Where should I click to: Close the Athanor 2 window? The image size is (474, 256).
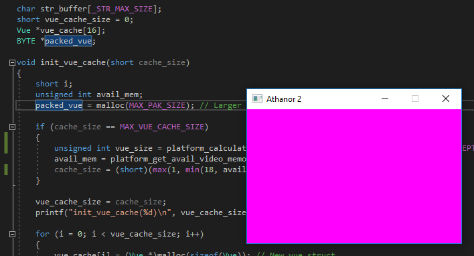(446, 99)
